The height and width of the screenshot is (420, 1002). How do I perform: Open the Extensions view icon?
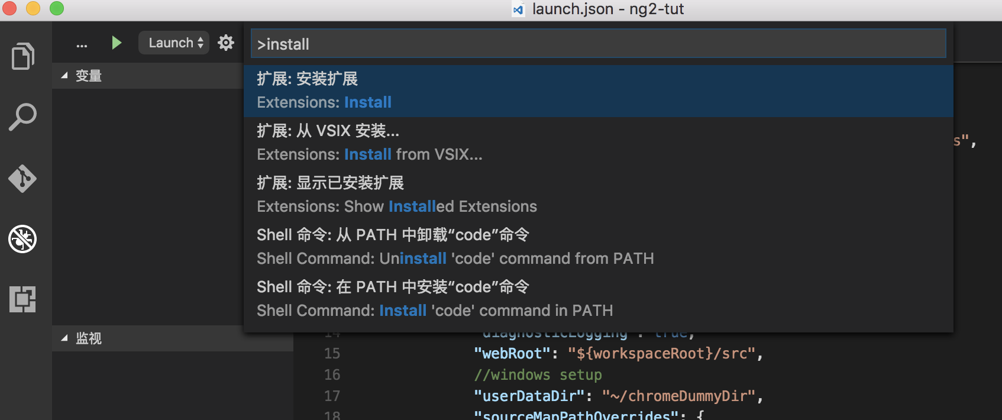pyautogui.click(x=22, y=299)
